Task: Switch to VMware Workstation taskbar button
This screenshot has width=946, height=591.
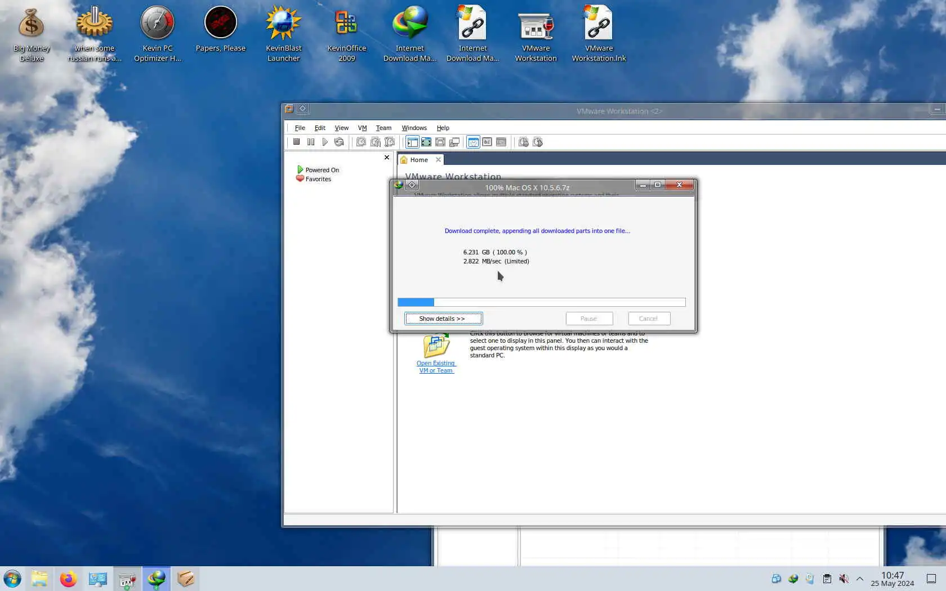Action: pyautogui.click(x=127, y=579)
